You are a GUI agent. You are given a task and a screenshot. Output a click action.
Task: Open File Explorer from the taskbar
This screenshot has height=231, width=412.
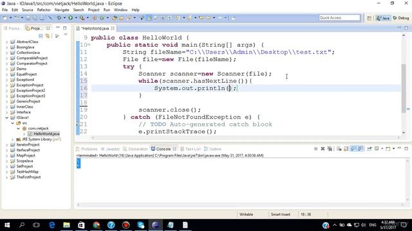[x=66, y=225]
